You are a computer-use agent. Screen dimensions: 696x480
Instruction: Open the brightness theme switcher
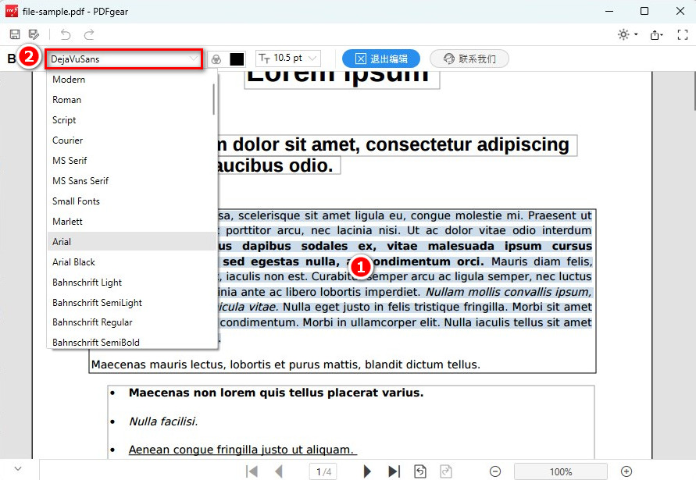click(x=626, y=34)
